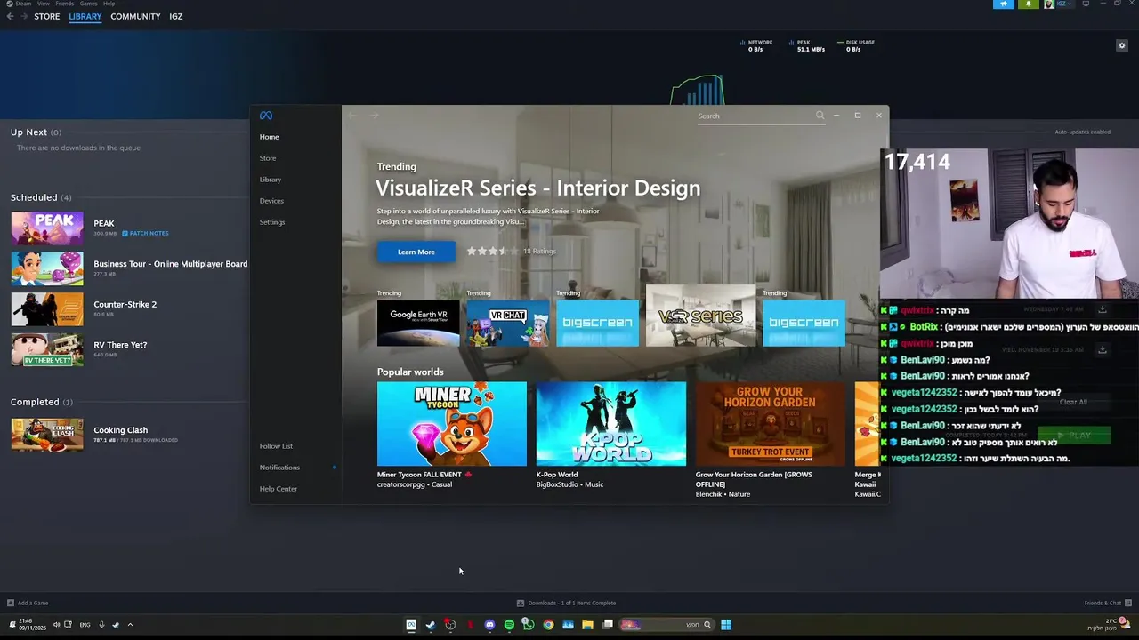Select Settings in Meta sidebar
This screenshot has width=1139, height=640.
coord(272,222)
